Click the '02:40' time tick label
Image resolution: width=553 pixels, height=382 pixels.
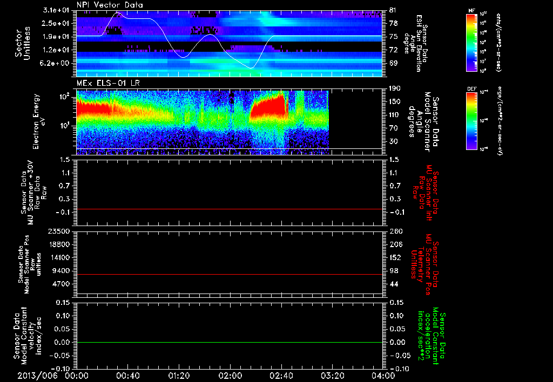pyautogui.click(x=281, y=376)
